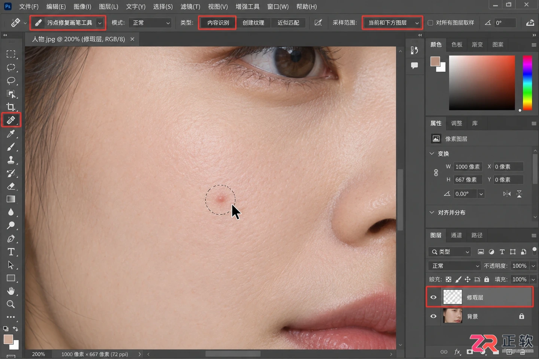This screenshot has height=359, width=539.
Task: Switch to the 通道 tab
Action: click(x=456, y=235)
